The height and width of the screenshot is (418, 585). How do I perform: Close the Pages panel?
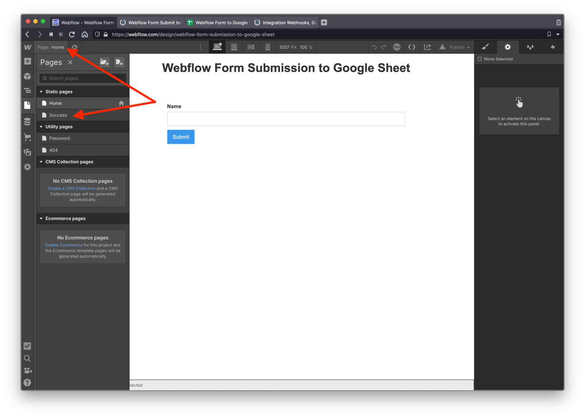coord(70,62)
